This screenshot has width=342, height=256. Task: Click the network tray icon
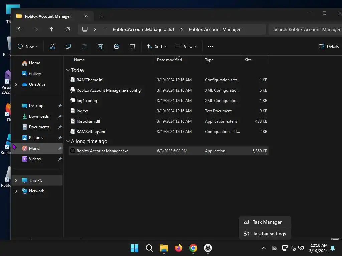coord(285,248)
